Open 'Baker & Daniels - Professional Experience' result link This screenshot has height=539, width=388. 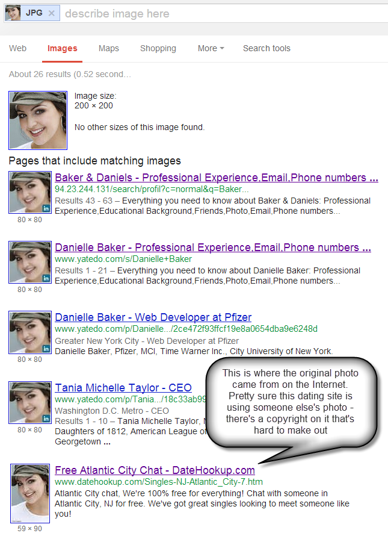pyautogui.click(x=217, y=178)
